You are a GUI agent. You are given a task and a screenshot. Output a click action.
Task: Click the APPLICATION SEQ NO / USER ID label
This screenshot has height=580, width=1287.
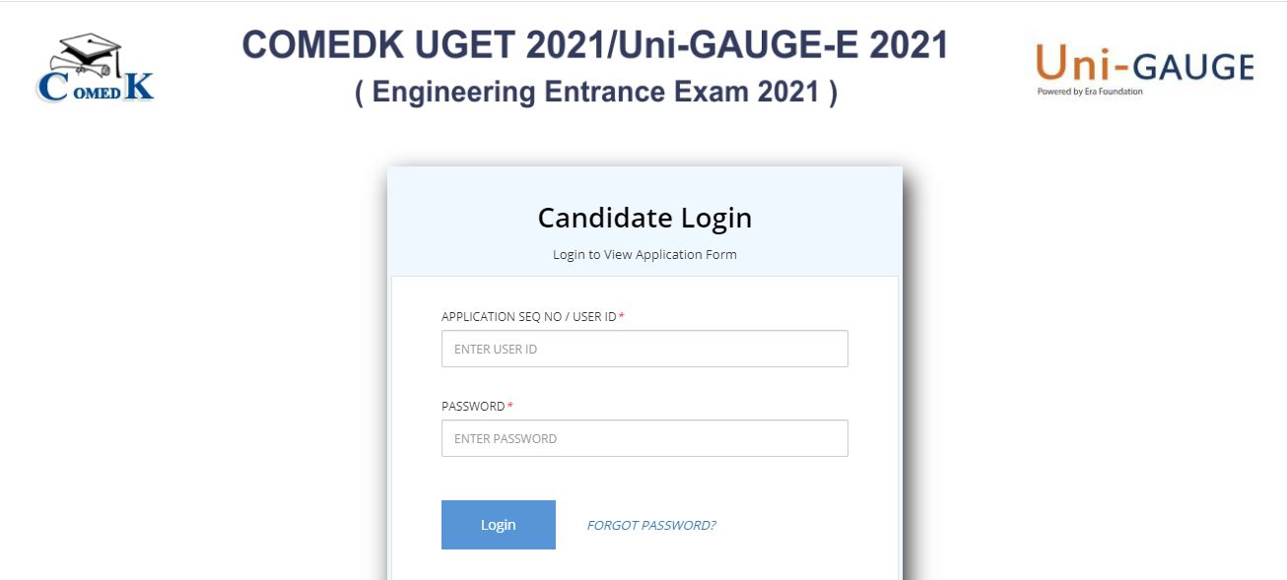528,316
